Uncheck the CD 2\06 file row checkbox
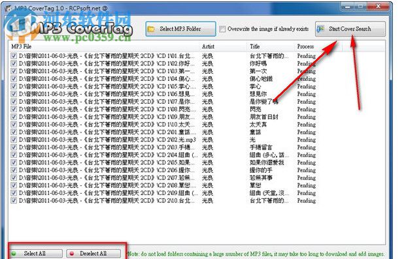The image size is (404, 259). pos(14,170)
